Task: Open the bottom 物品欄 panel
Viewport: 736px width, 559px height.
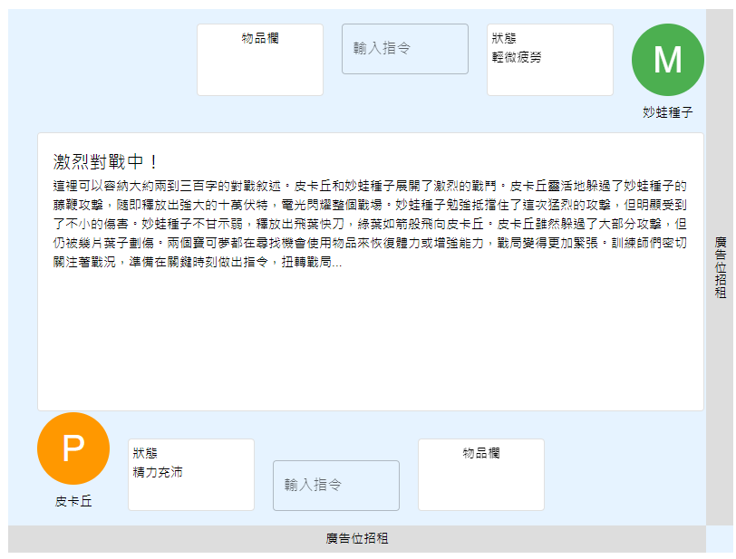Action: pyautogui.click(x=481, y=475)
